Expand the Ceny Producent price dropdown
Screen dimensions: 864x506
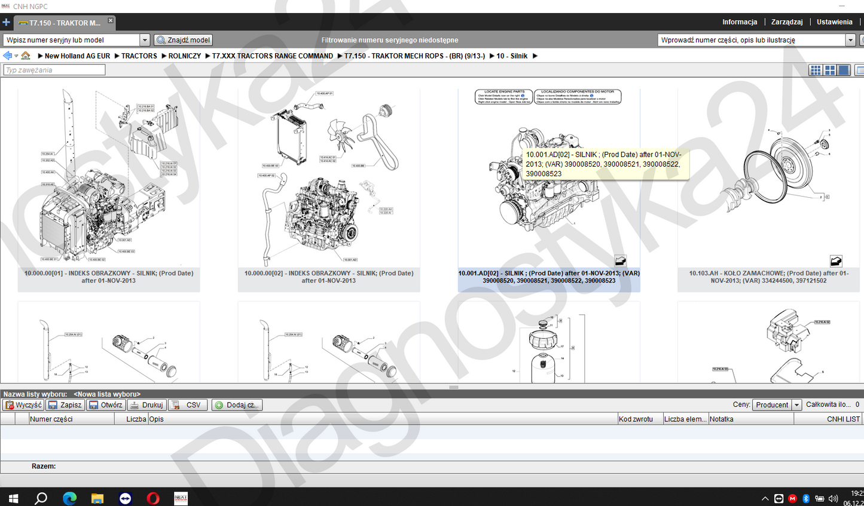[x=796, y=405]
